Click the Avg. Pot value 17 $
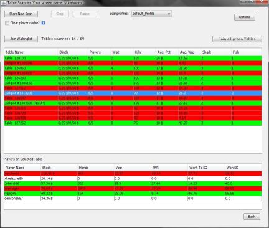This screenshot has height=228, width=269. click(159, 68)
